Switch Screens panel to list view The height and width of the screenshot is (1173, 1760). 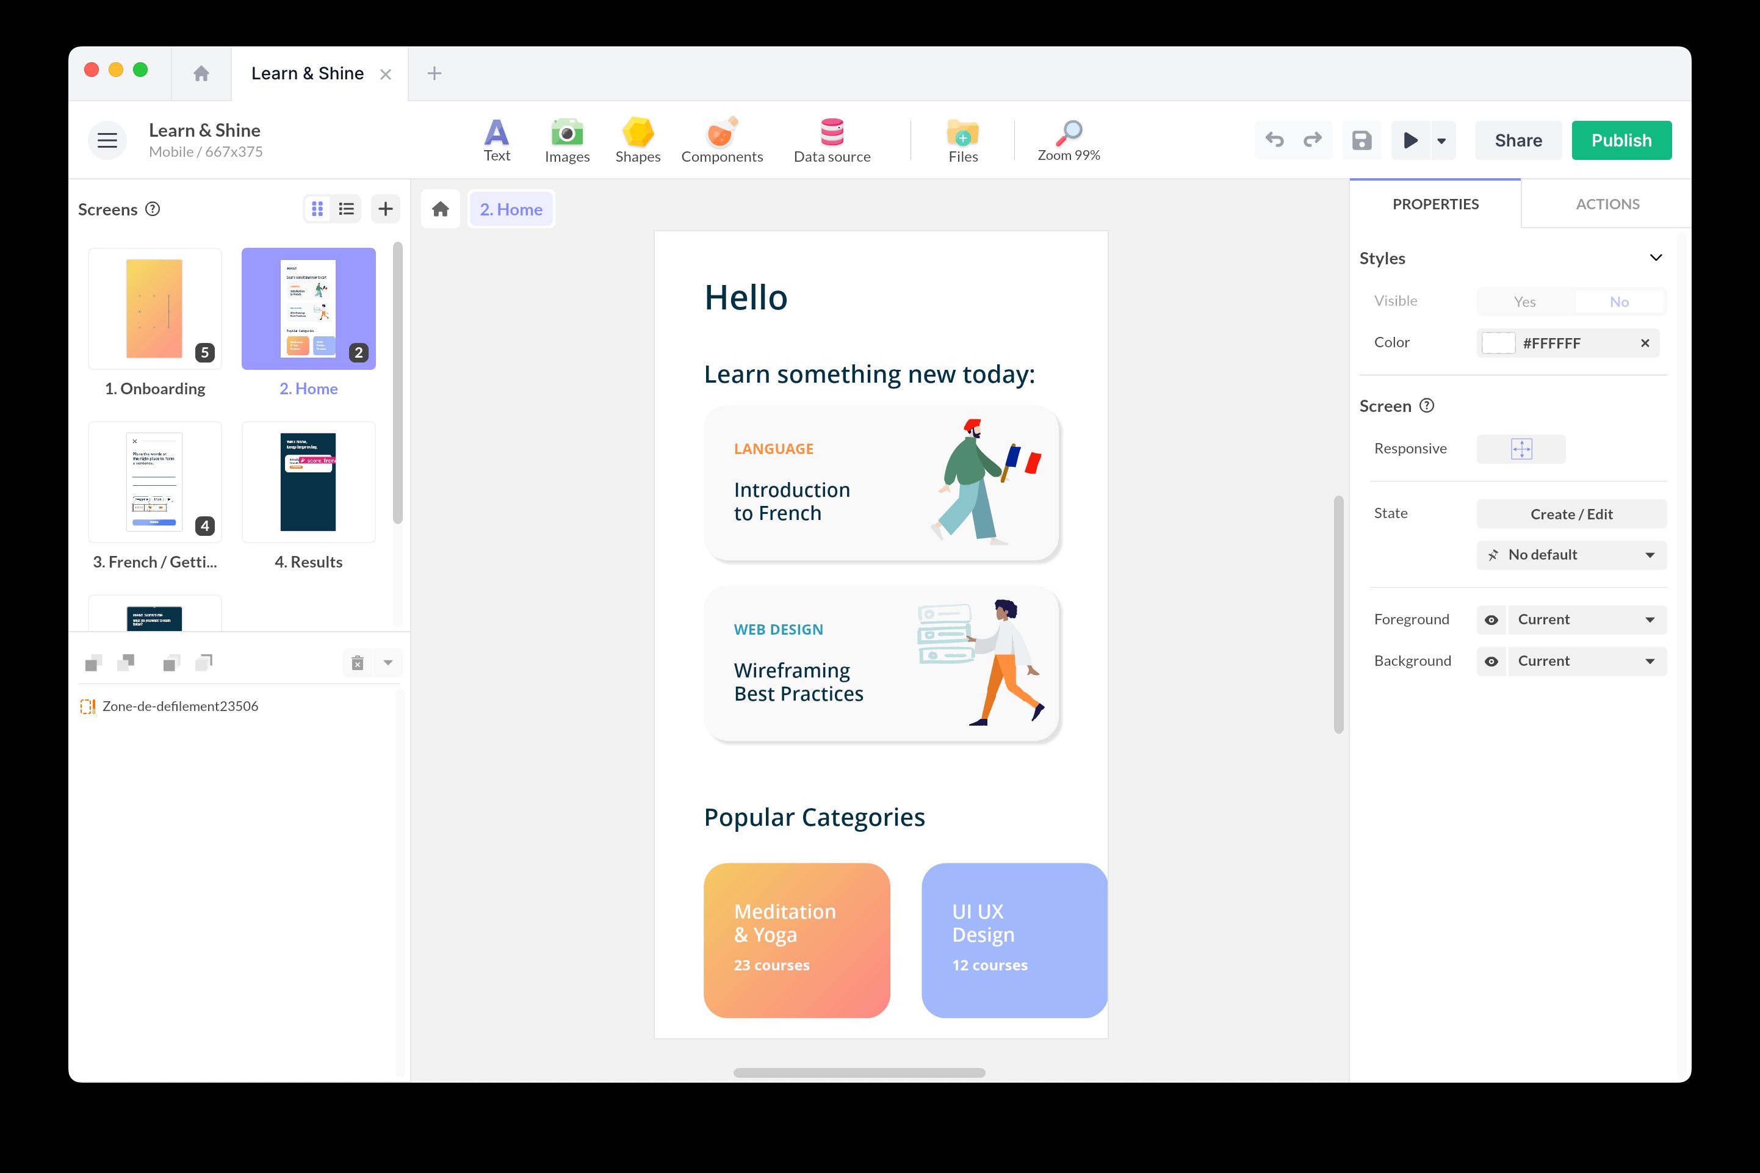345,208
